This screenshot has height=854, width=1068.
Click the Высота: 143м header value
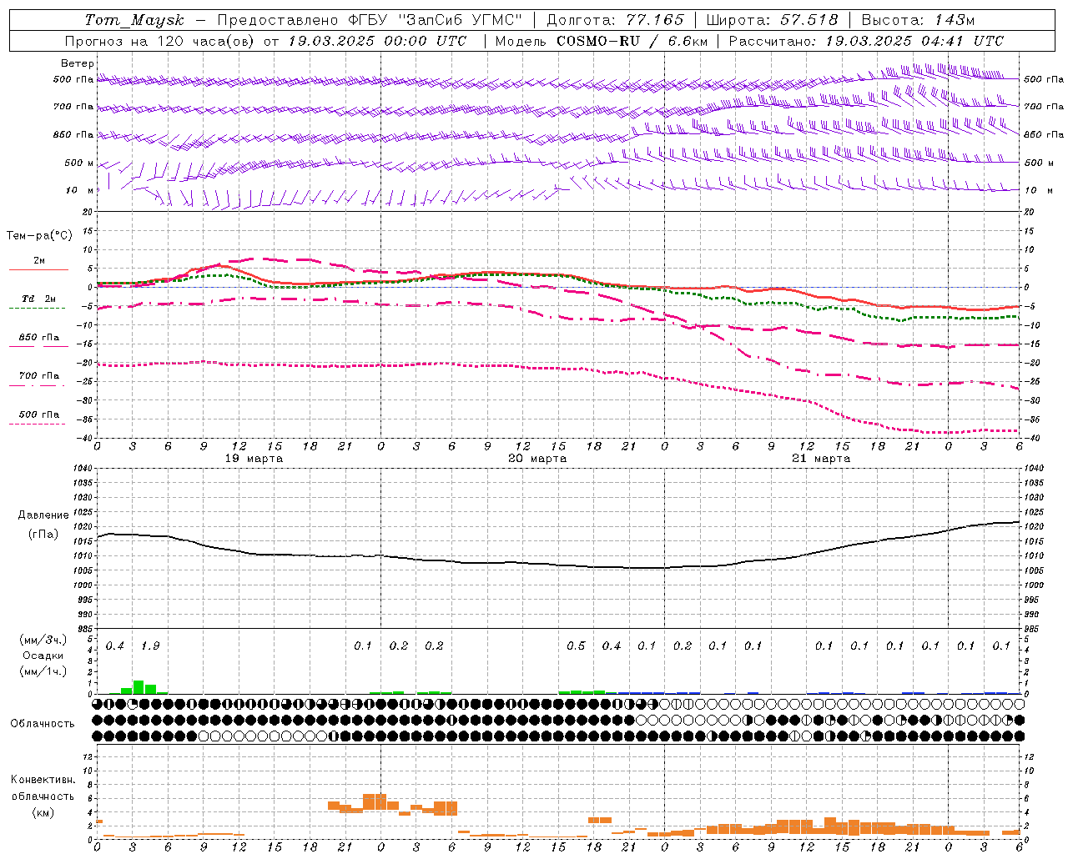[918, 20]
